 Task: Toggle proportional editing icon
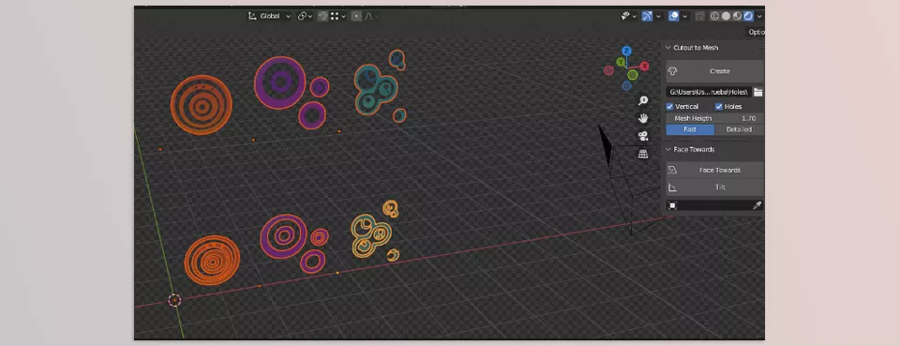[356, 16]
